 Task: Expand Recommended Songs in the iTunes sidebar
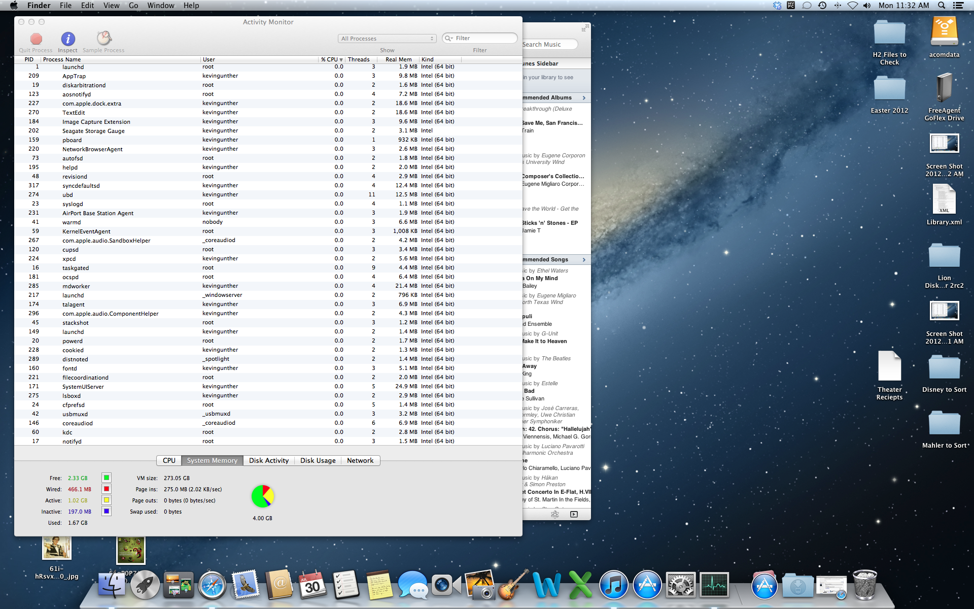click(583, 259)
